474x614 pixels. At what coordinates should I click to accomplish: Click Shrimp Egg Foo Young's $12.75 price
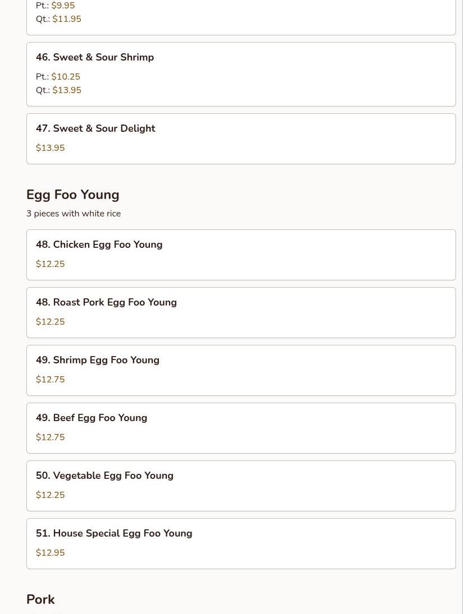point(50,380)
